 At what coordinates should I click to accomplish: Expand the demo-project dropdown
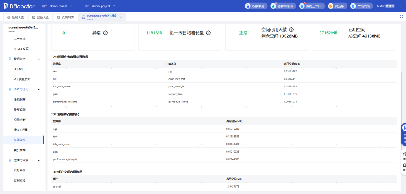[104, 6]
